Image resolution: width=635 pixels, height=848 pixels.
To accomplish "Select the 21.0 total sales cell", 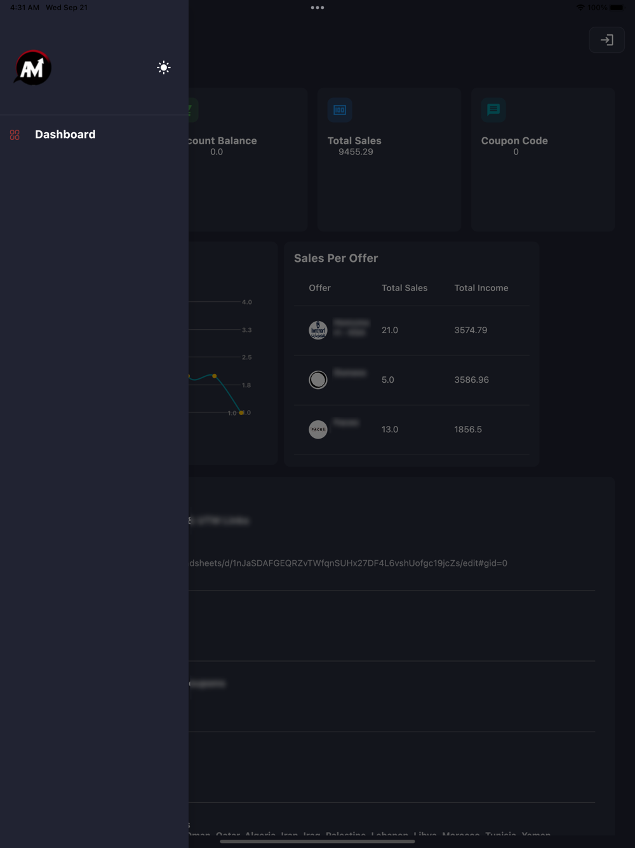I will (x=390, y=330).
